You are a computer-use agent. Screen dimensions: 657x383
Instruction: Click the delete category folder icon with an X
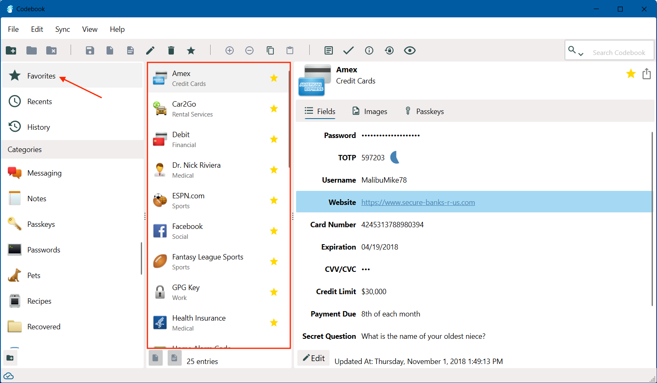tap(52, 50)
